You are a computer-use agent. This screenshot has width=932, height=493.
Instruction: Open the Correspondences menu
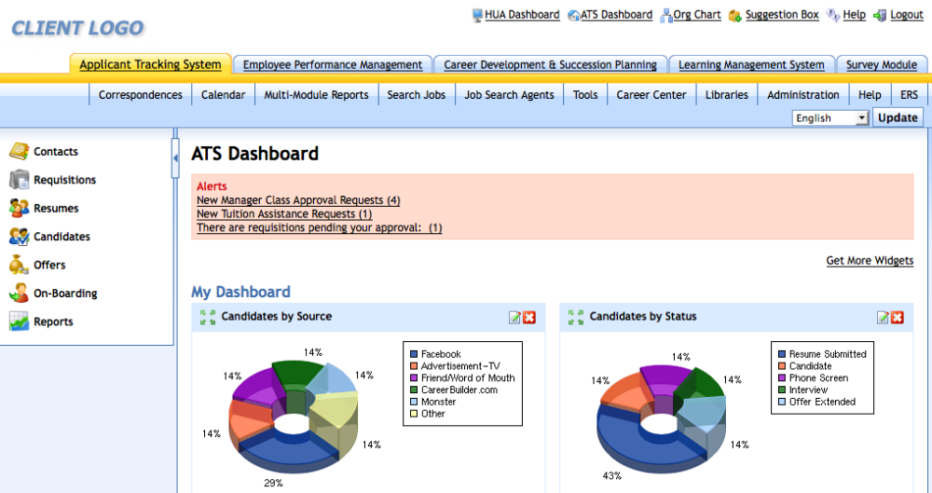(141, 94)
